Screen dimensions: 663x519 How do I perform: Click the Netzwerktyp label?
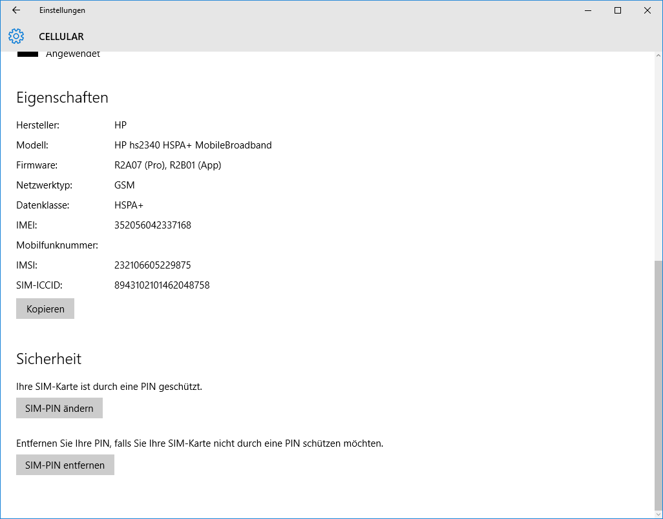pyautogui.click(x=44, y=185)
